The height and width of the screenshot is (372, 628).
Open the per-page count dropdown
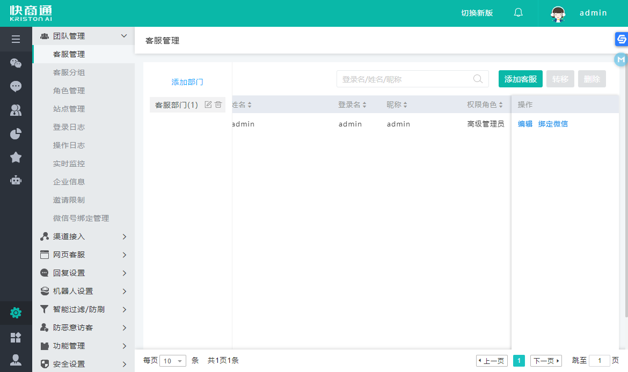173,361
